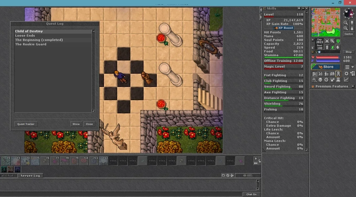Click the F10 action bar slot
Screen dimensions: 356x197
(84, 161)
